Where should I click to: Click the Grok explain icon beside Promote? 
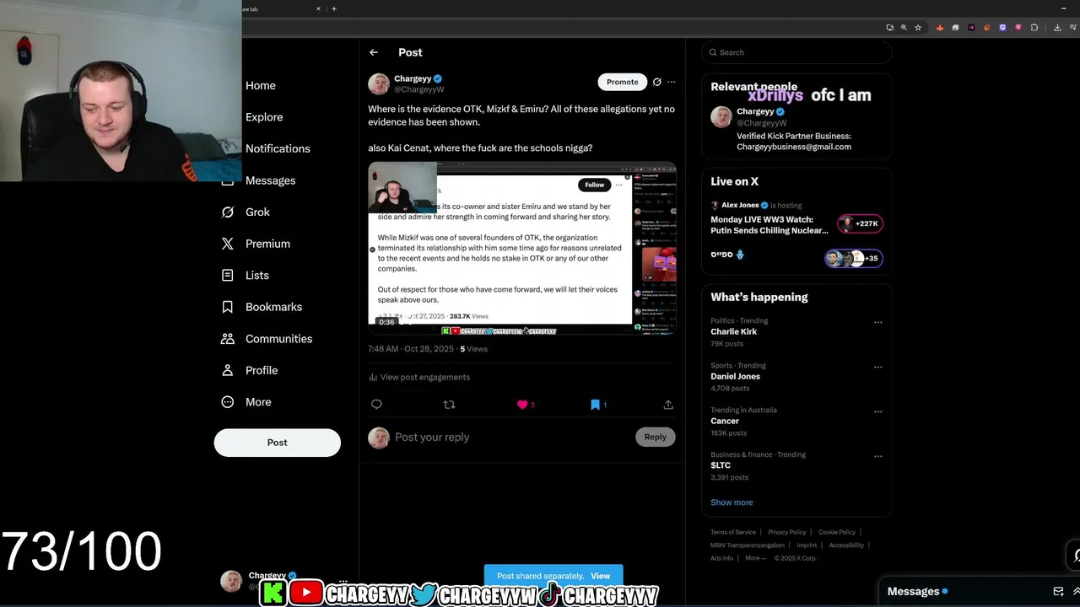click(657, 82)
